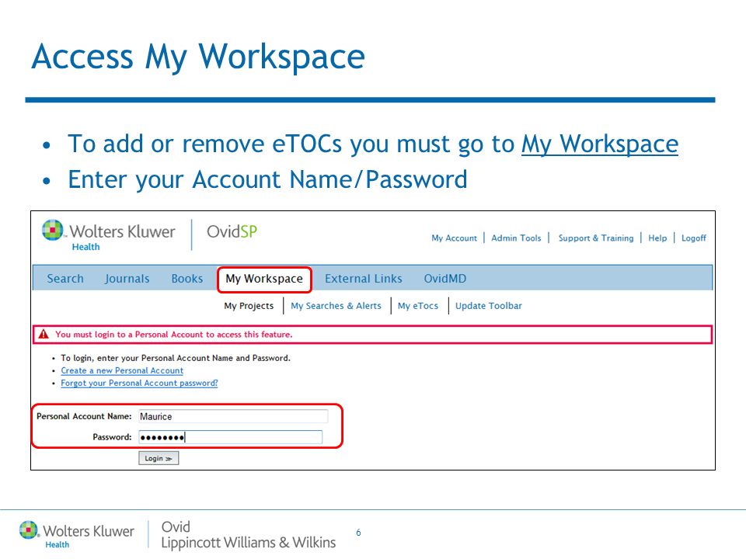
Task: Open the Help link
Action: pyautogui.click(x=657, y=238)
